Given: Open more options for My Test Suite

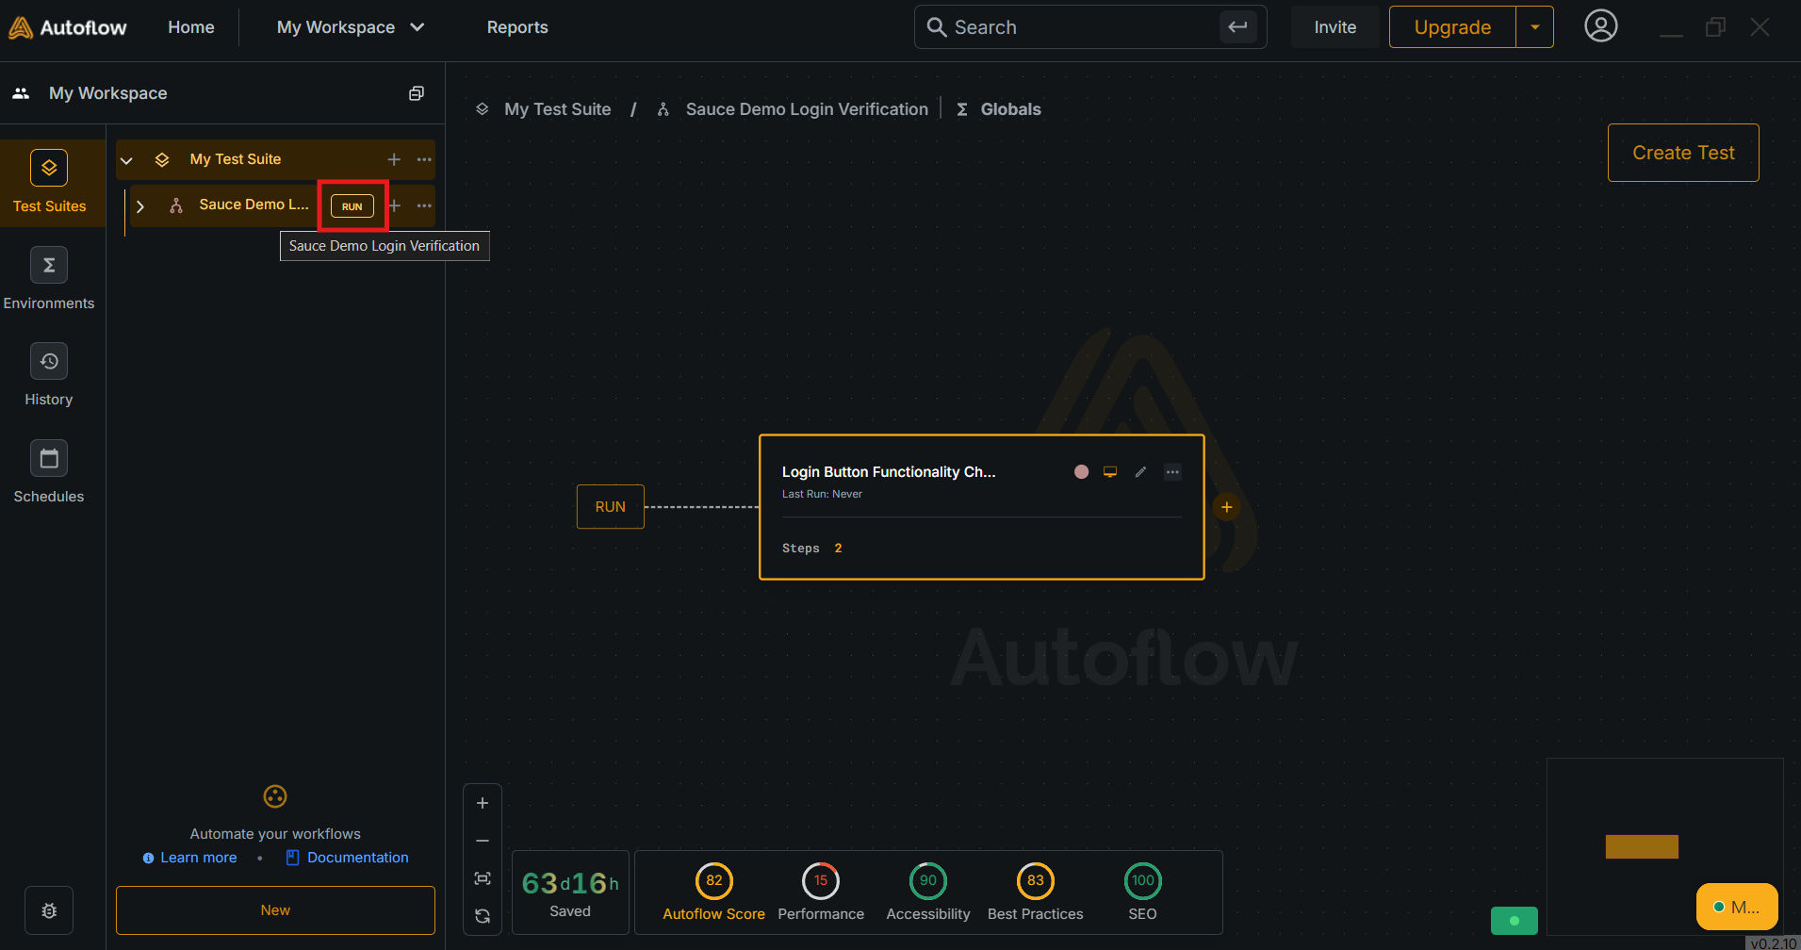Looking at the screenshot, I should click(x=424, y=159).
